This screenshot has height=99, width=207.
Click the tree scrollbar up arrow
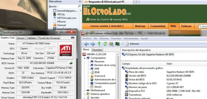tap(117, 54)
